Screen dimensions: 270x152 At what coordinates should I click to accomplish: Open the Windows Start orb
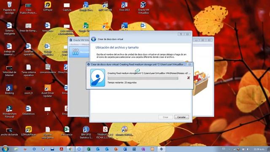coord(5,149)
